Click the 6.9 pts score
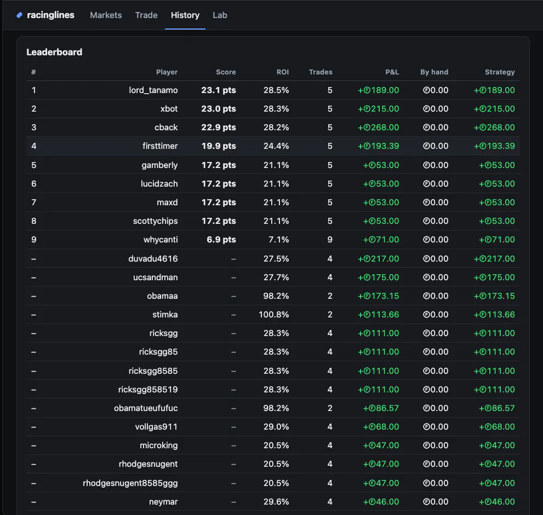The image size is (543, 515). tap(221, 240)
